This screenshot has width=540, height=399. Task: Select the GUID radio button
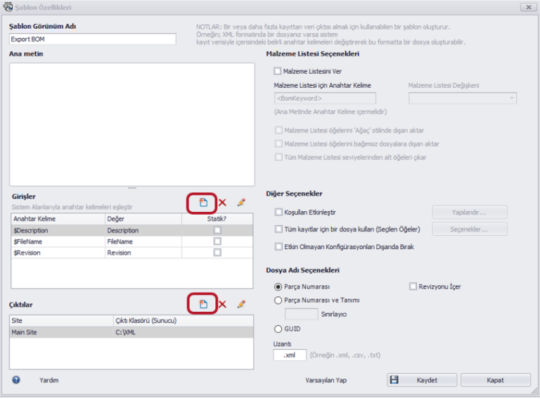tap(278, 329)
